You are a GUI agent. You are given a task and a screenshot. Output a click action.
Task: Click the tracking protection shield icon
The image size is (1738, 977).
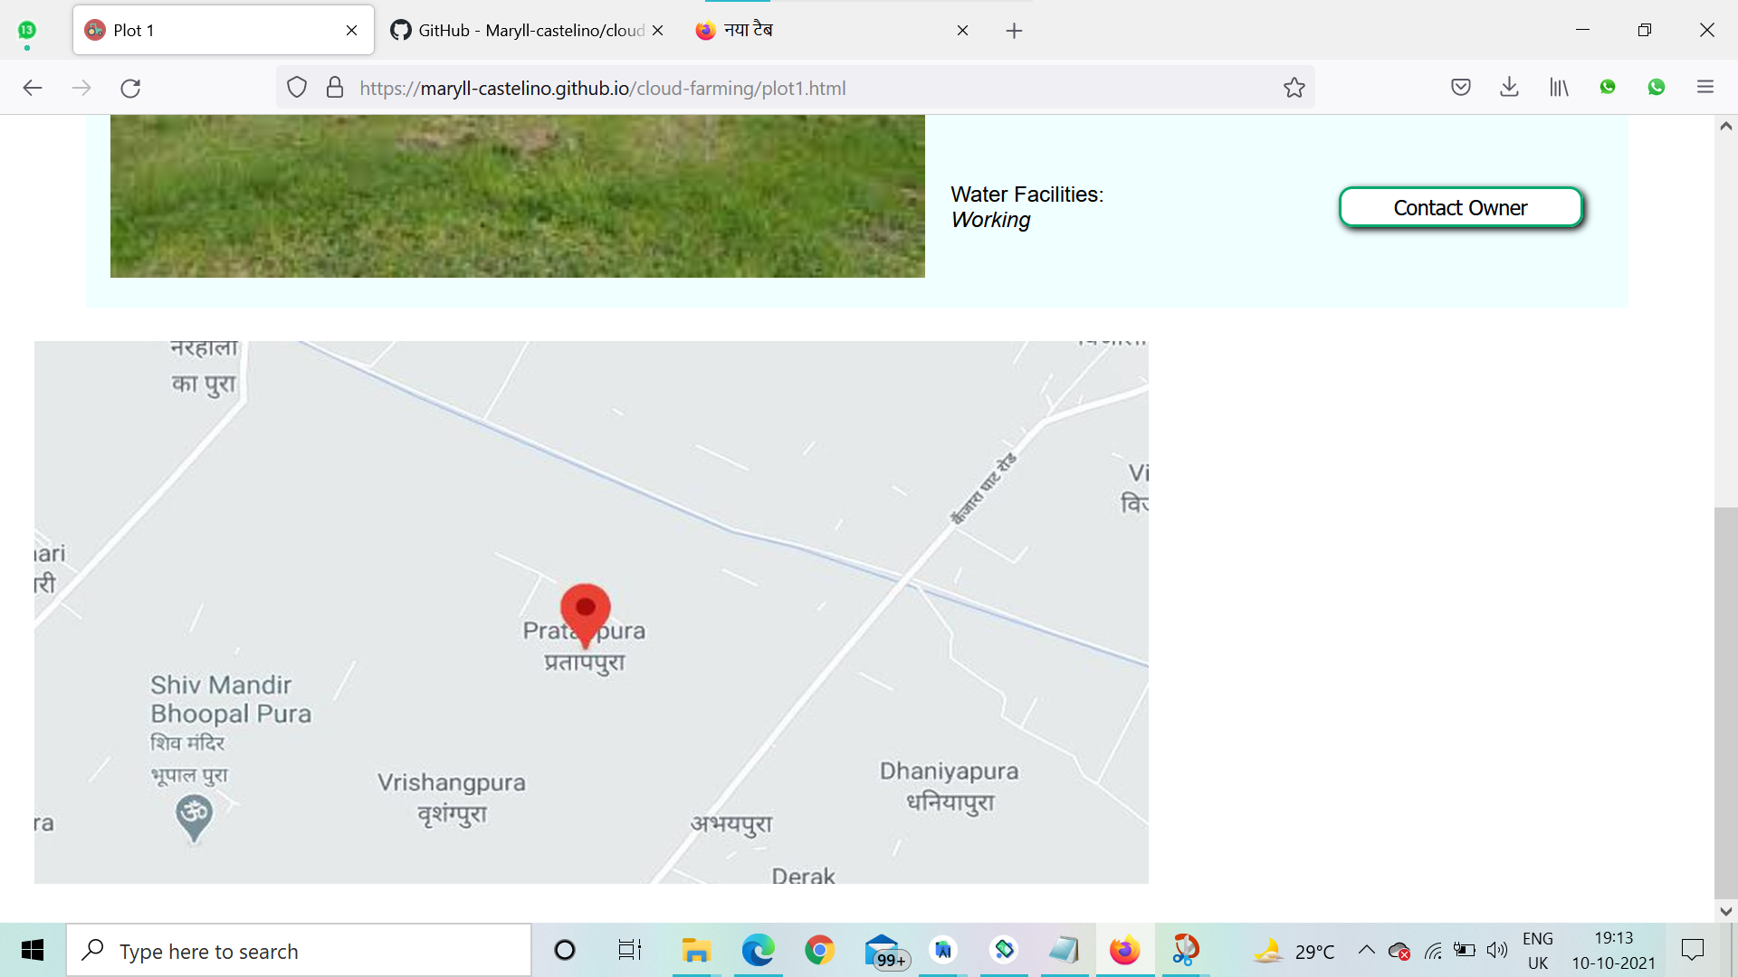(x=297, y=88)
